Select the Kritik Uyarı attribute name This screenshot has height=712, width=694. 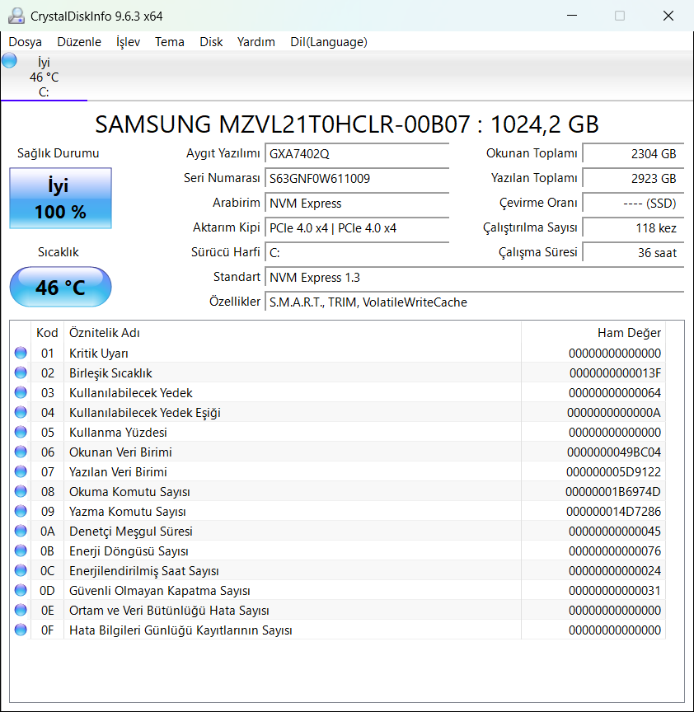[99, 354]
